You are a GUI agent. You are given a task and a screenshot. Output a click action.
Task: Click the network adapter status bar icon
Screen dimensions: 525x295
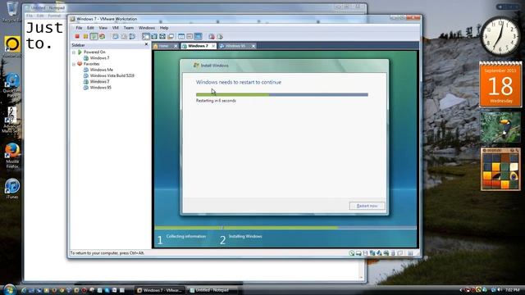pyautogui.click(x=372, y=253)
